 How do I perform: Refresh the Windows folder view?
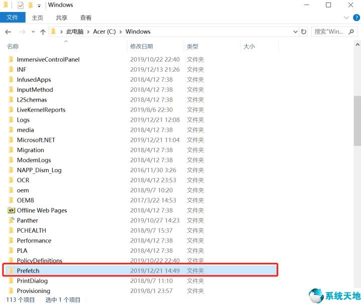click(304, 32)
